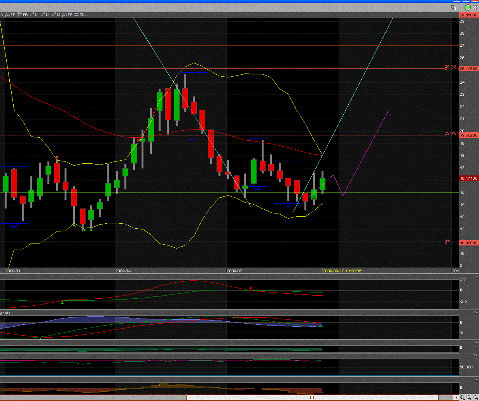Viewport: 479px width, 401px height.
Task: Click the horizontal time scrollbar thumb
Action: point(312,397)
